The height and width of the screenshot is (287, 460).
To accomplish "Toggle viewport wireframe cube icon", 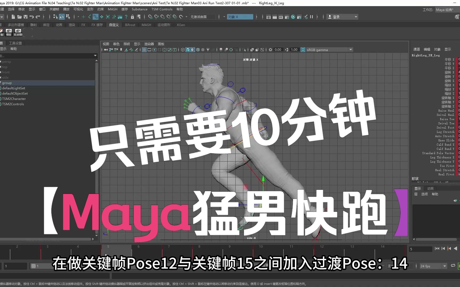I will [x=183, y=50].
